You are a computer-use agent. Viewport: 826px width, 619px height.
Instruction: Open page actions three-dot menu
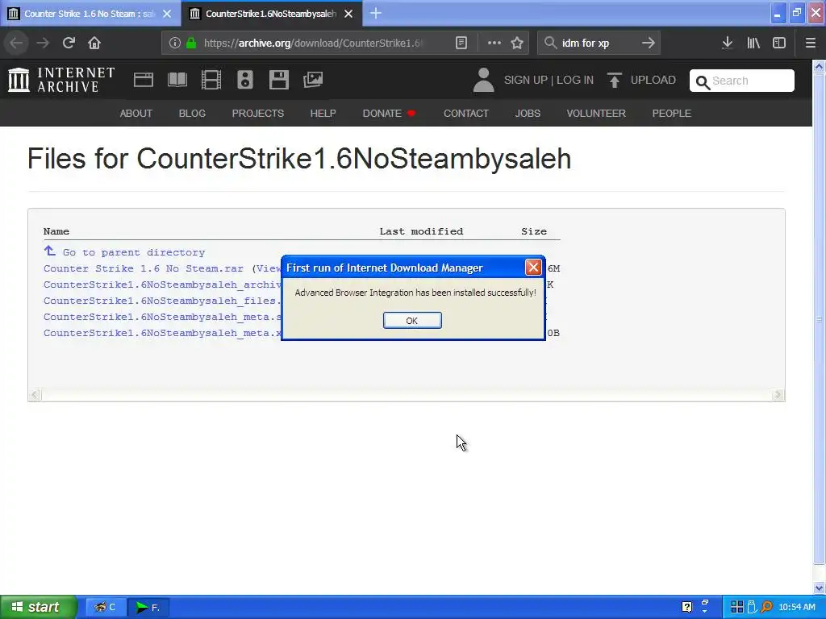(x=494, y=43)
